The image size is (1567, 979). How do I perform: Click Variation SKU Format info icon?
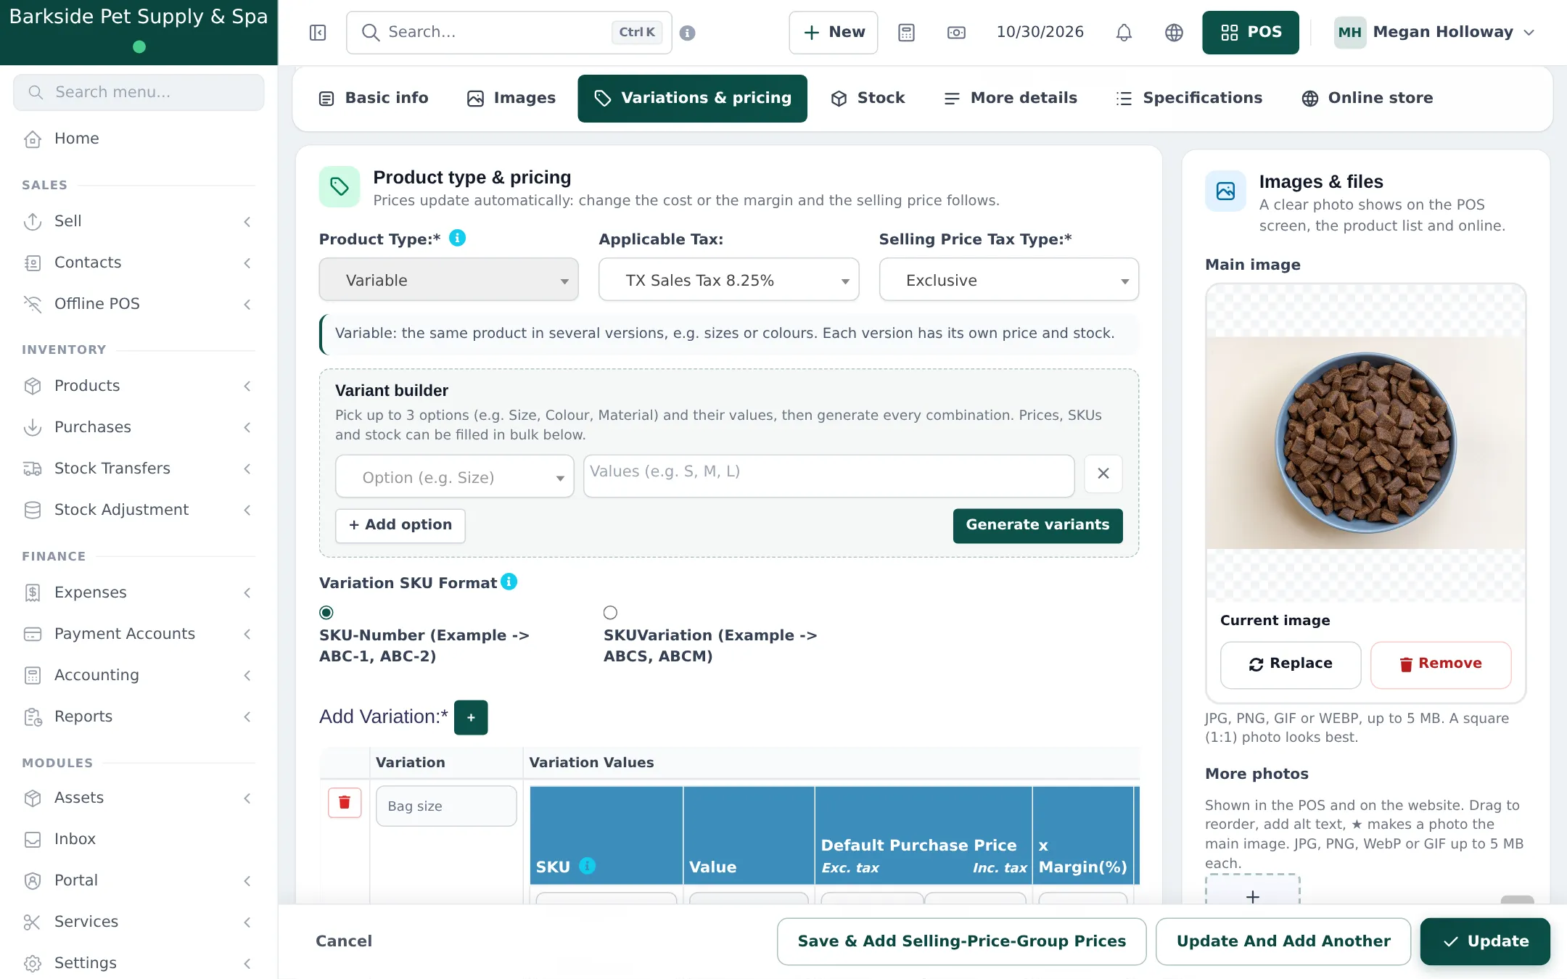tap(509, 582)
